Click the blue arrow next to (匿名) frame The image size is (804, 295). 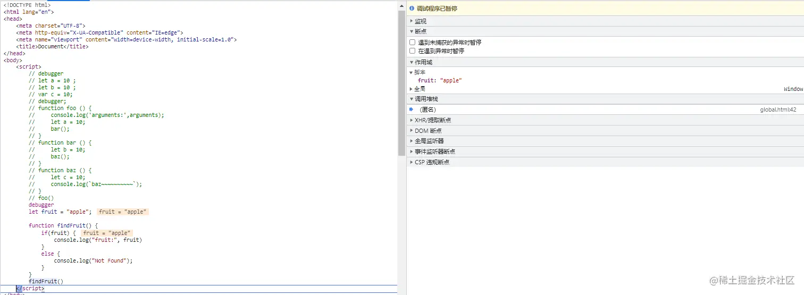point(411,109)
